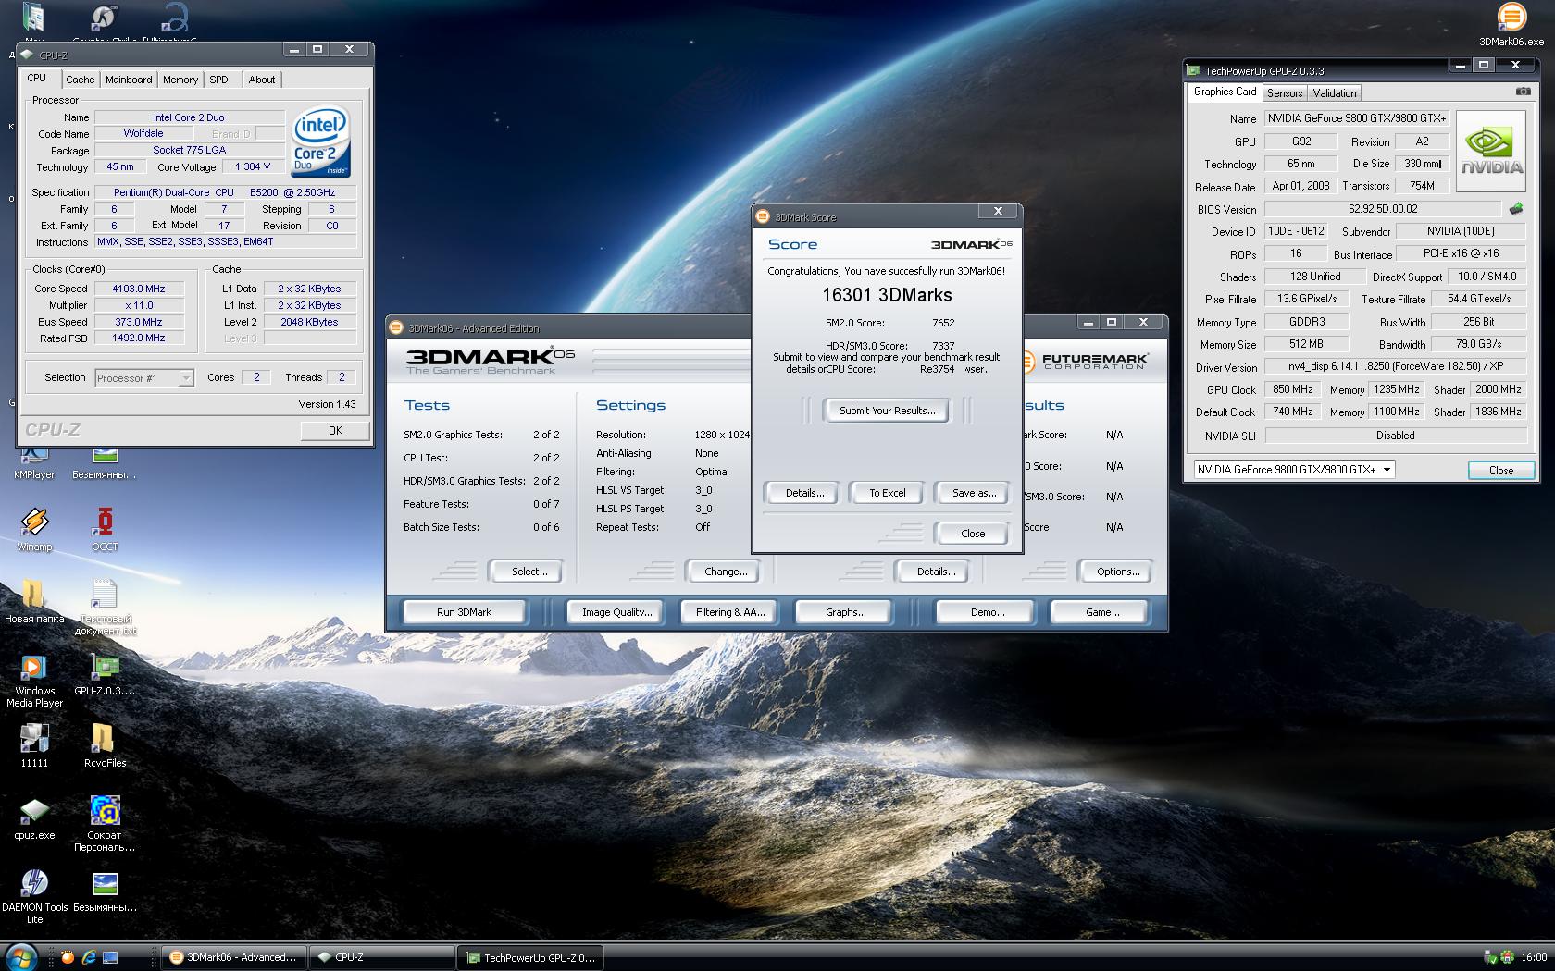Switch to the About tab in CPU-Z
Image resolution: width=1555 pixels, height=971 pixels.
pyautogui.click(x=262, y=80)
